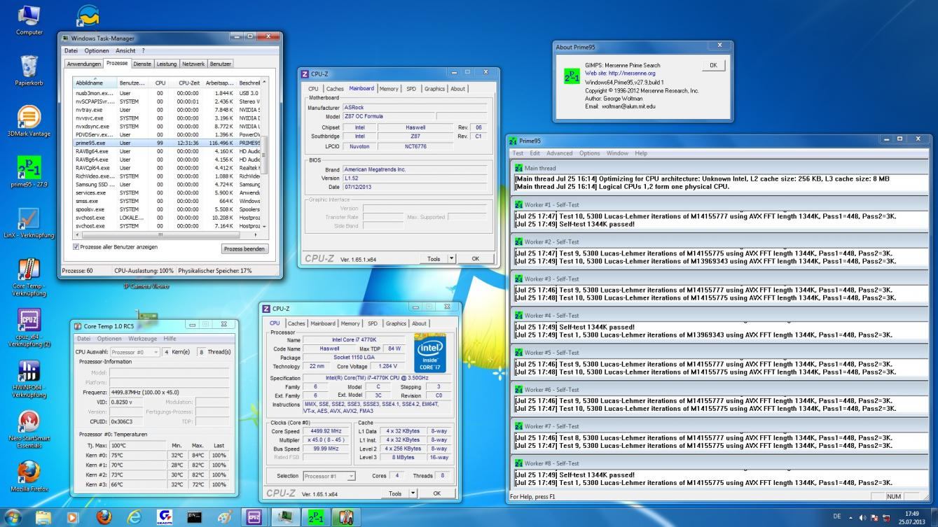Click the Task-Manager horizontal scrollbar
Screen dimensions: 938x527
(167, 234)
